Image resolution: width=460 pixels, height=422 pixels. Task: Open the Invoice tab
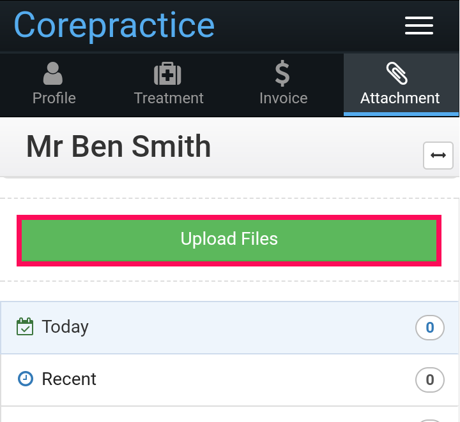(284, 85)
